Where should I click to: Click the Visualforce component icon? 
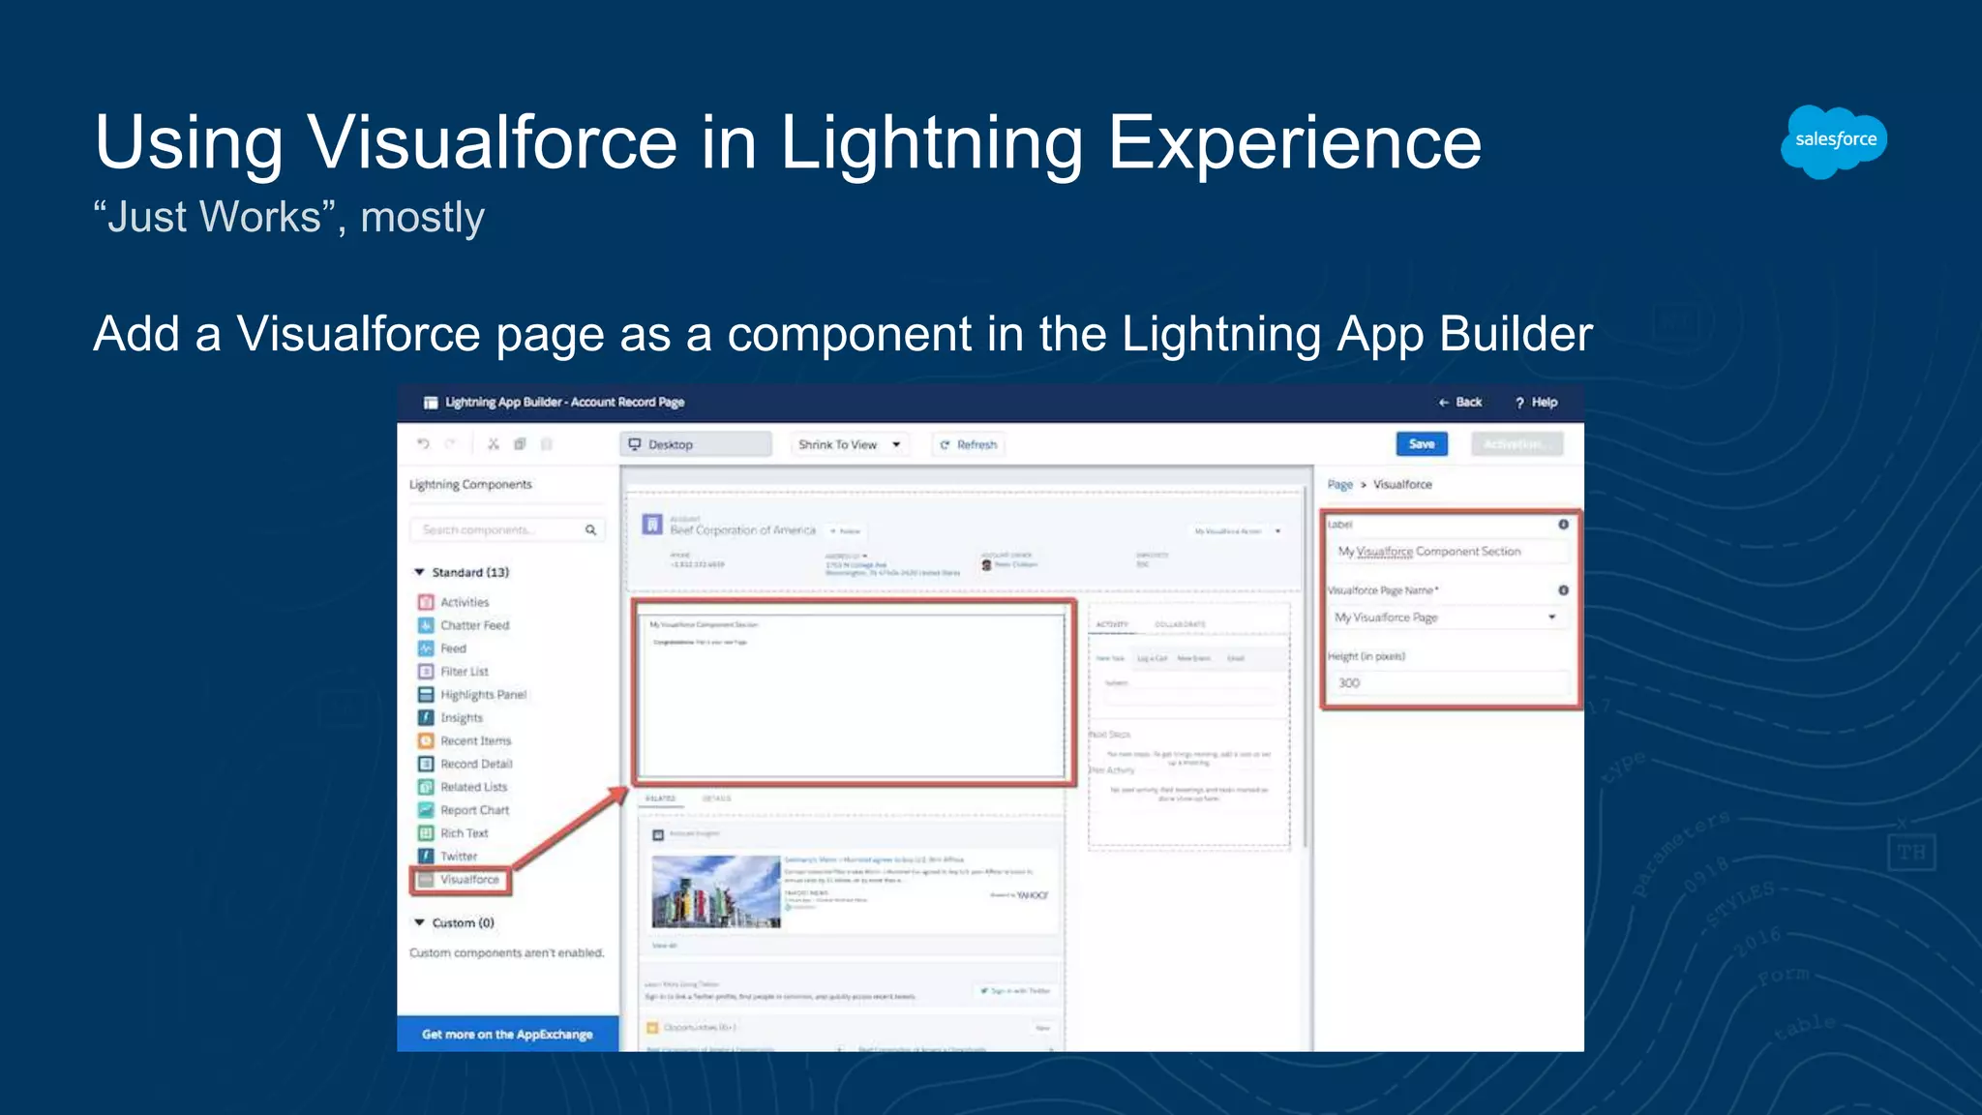point(426,879)
